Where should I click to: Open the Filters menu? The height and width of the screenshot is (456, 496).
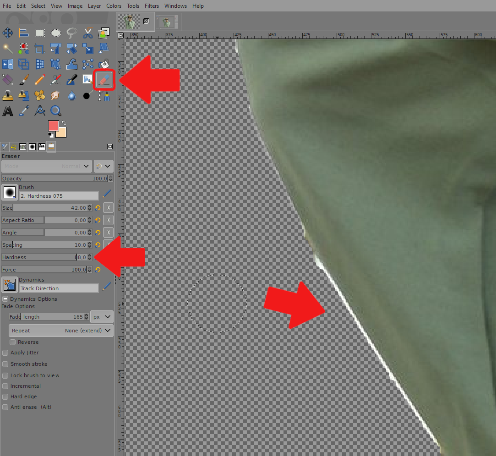click(x=152, y=6)
